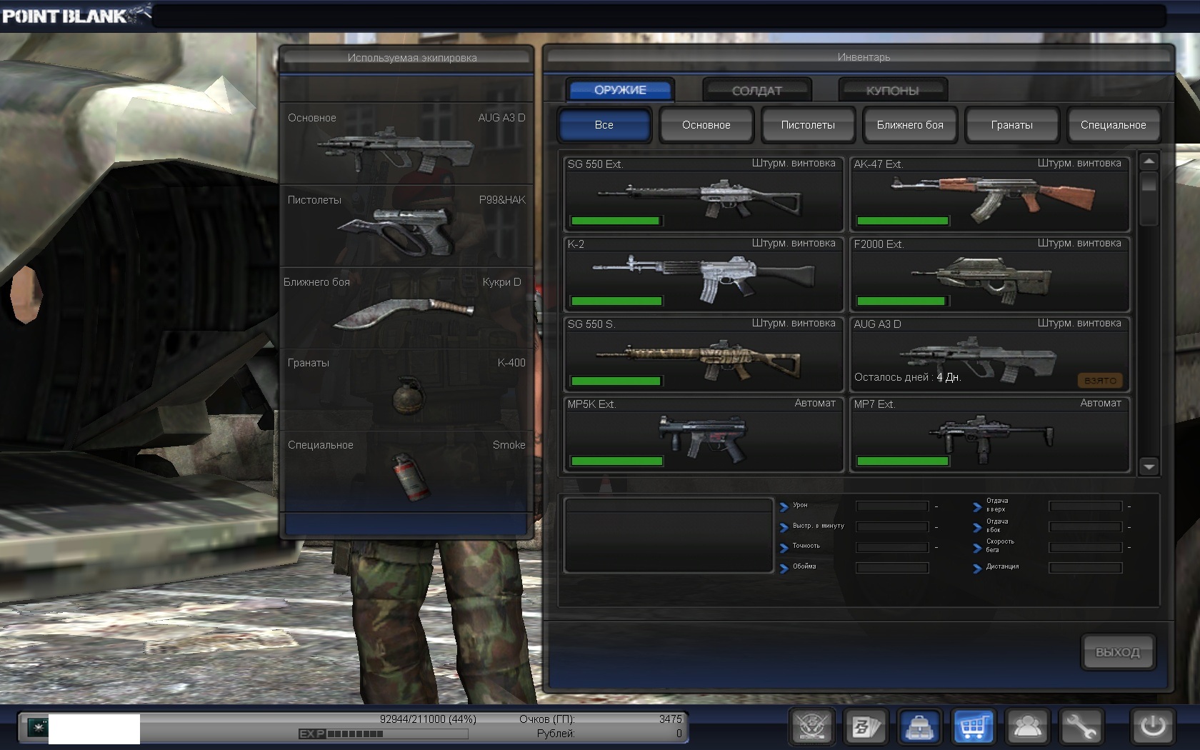This screenshot has height=750, width=1200.
Task: Select the K-2 assault rifle card
Action: pos(704,274)
